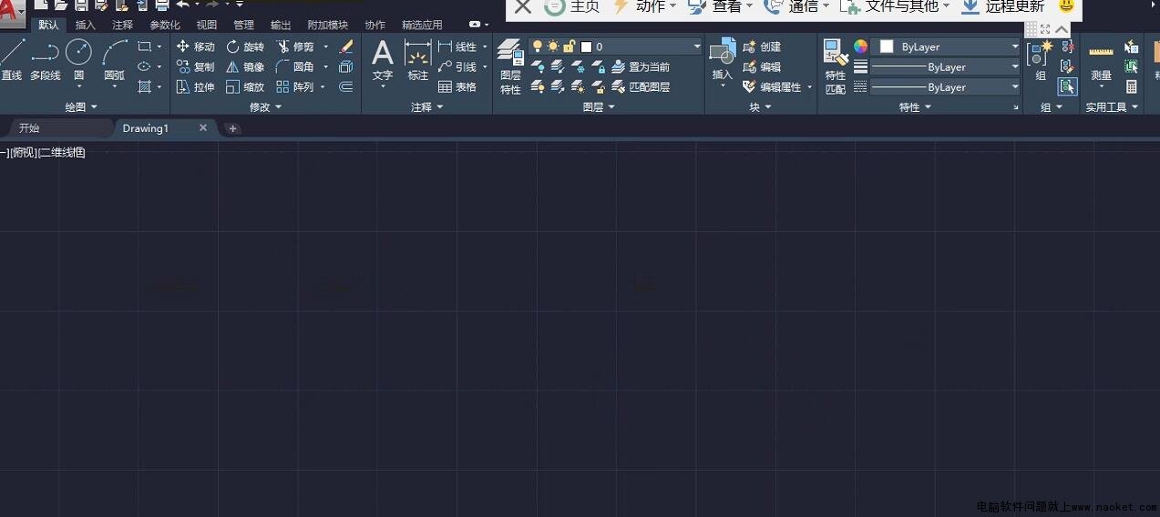This screenshot has width=1160, height=517.
Task: Click the eraser (Erase) icon
Action: click(345, 46)
